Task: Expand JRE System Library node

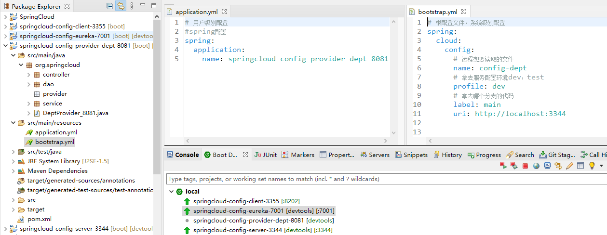Action: [x=13, y=161]
